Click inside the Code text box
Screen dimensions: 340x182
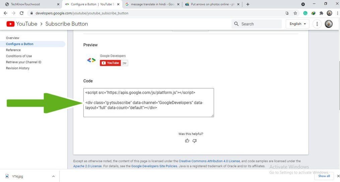[x=148, y=103]
